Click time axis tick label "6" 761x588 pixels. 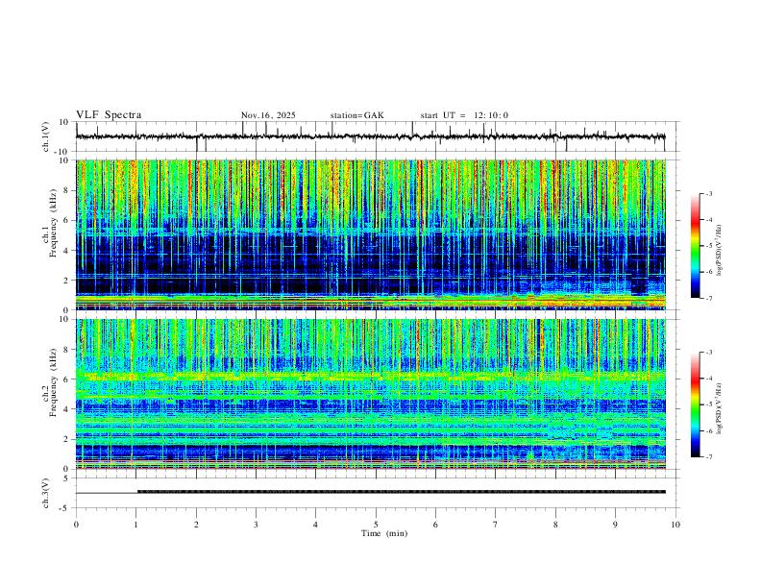(x=436, y=525)
